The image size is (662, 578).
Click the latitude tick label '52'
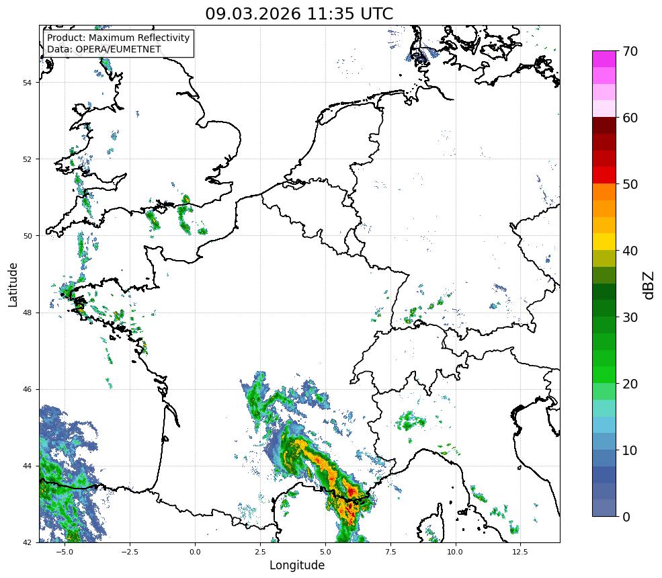click(x=27, y=159)
